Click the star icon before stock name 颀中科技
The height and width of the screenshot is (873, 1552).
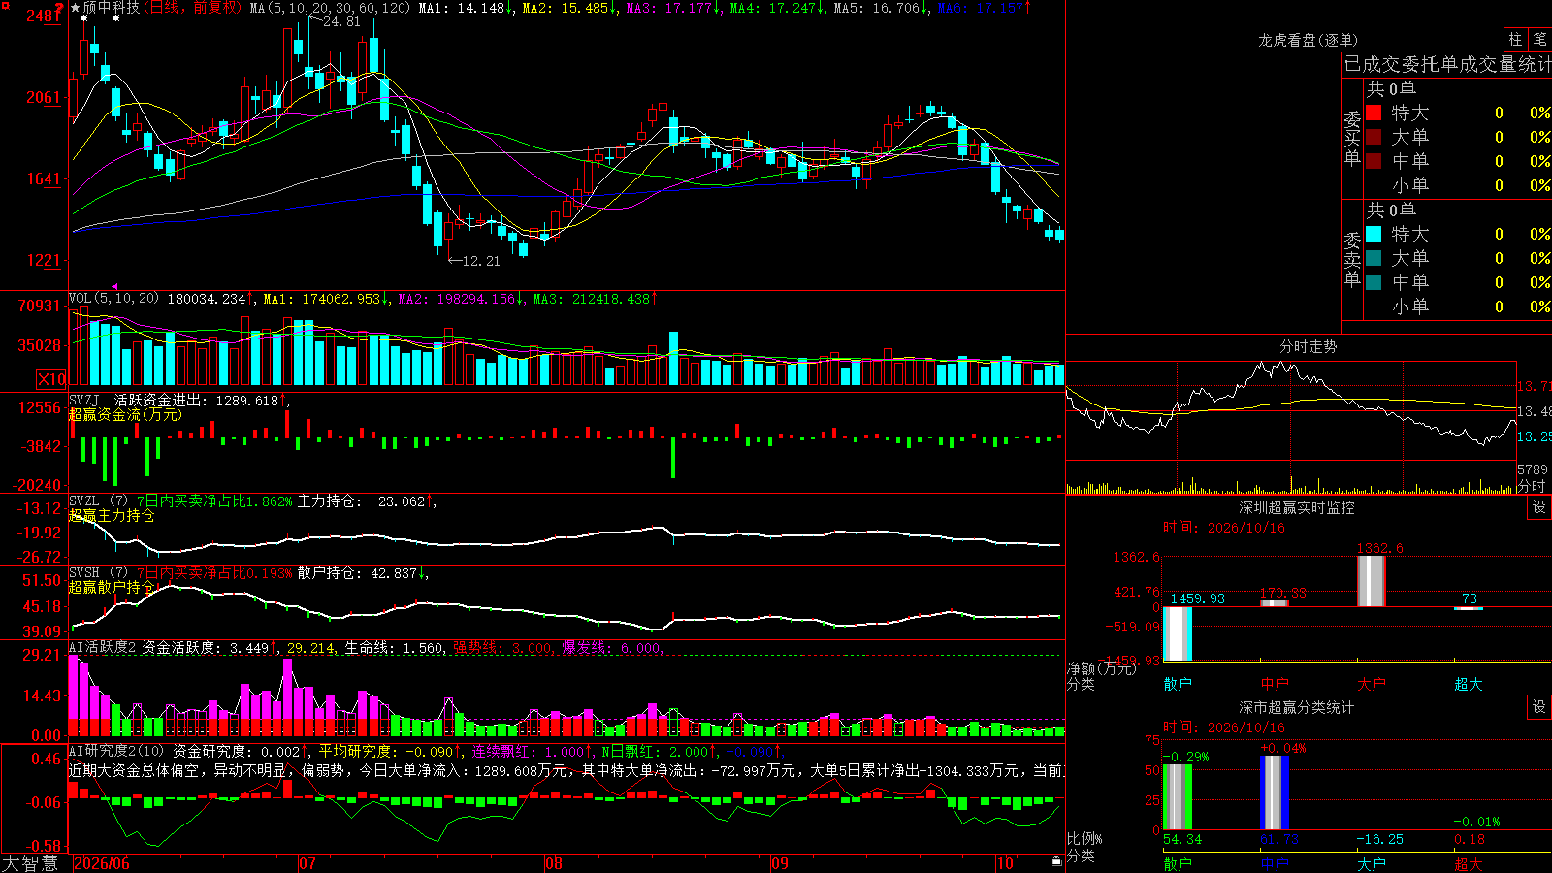(x=76, y=8)
